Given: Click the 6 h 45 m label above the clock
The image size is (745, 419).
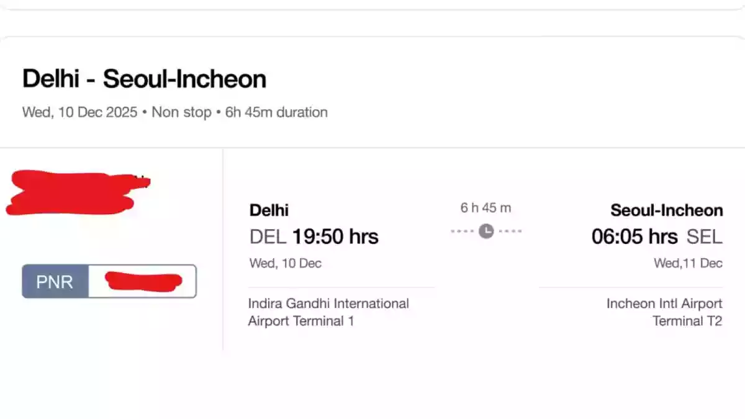Looking at the screenshot, I should click(x=485, y=208).
